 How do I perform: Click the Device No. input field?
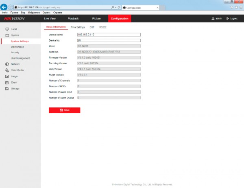[109, 40]
